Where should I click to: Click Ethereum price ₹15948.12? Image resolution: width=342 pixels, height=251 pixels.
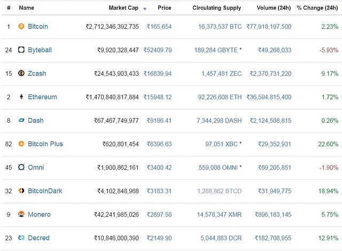(158, 97)
